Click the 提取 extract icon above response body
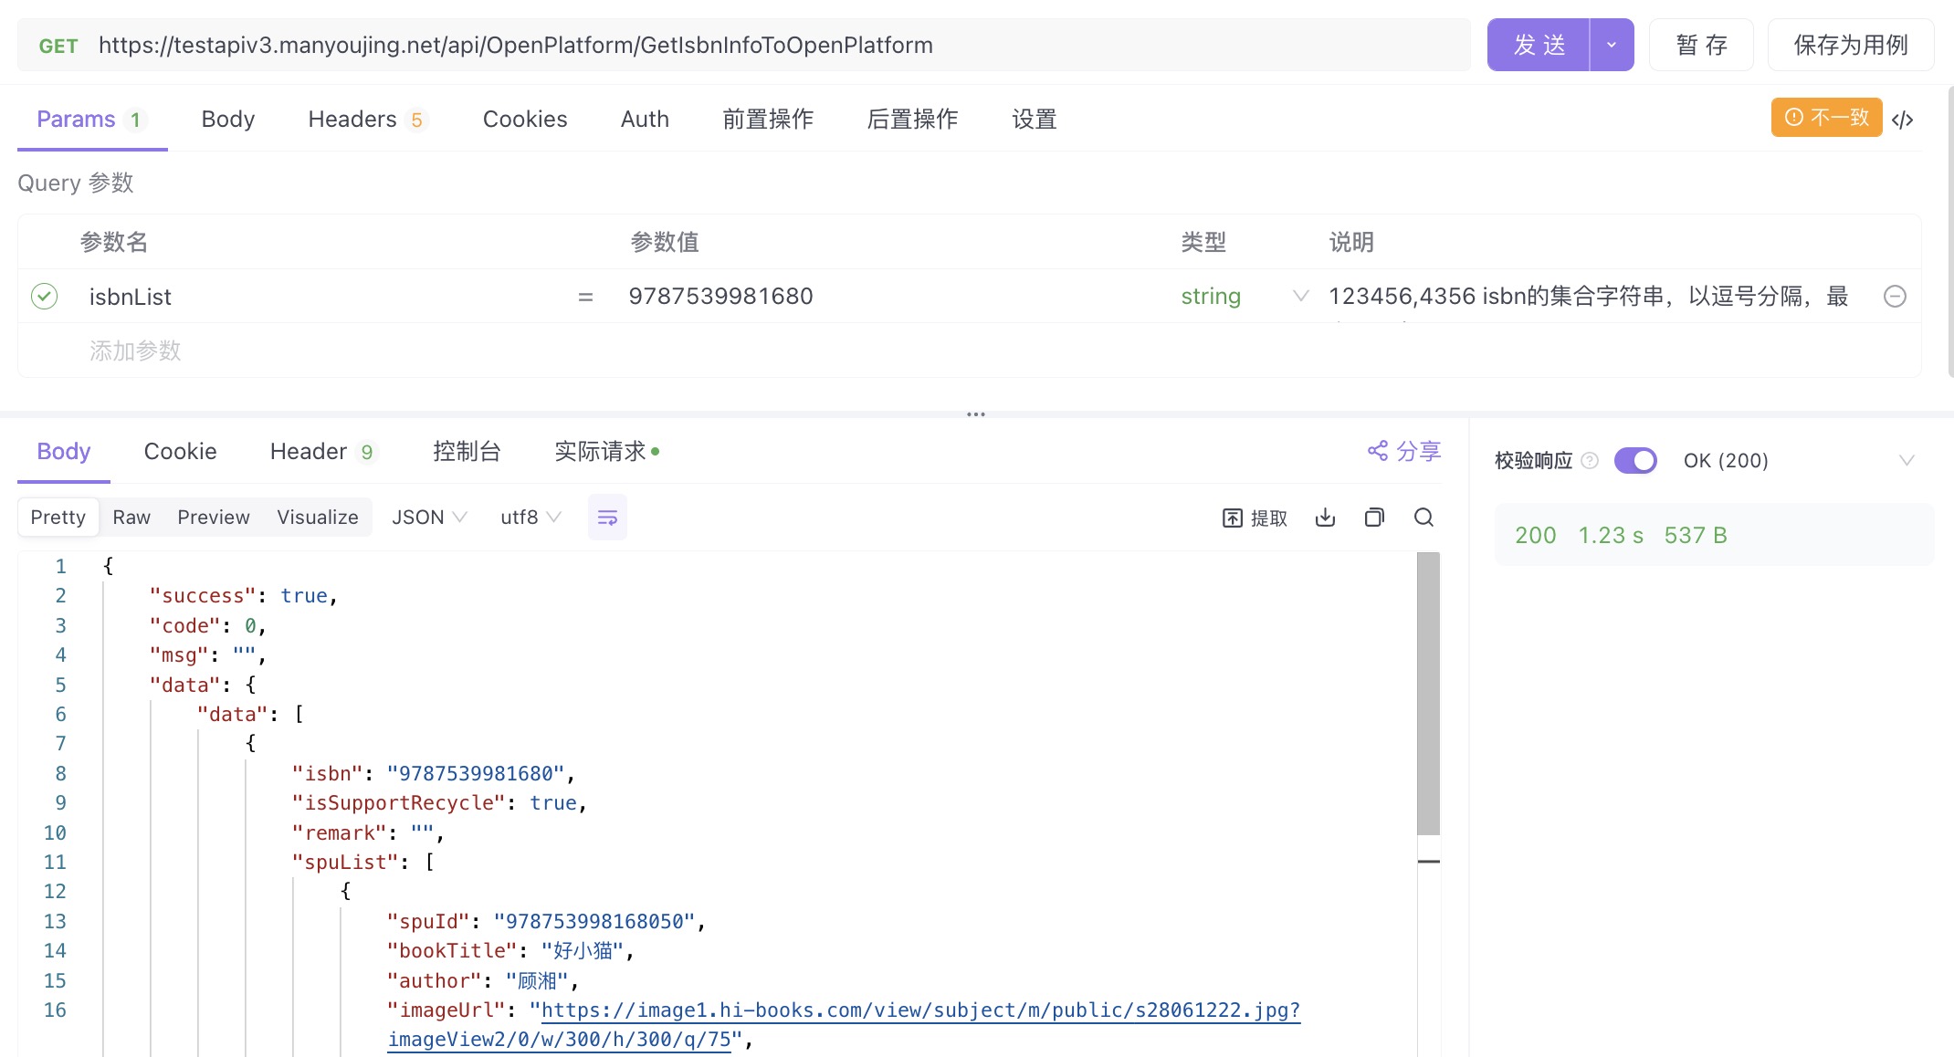 point(1255,518)
